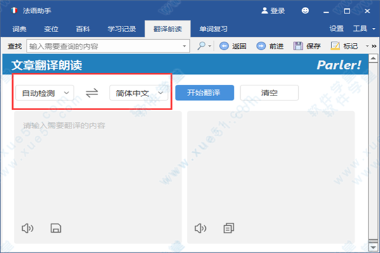Image resolution: width=380 pixels, height=253 pixels.
Task: Close the 法语助手 window
Action: 367,11
